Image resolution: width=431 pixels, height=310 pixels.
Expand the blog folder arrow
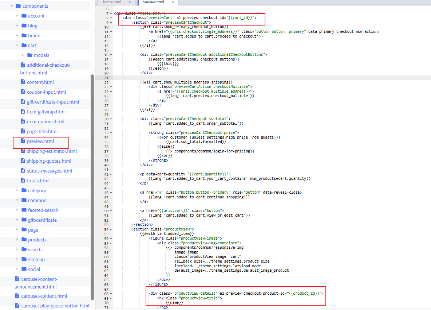17,26
